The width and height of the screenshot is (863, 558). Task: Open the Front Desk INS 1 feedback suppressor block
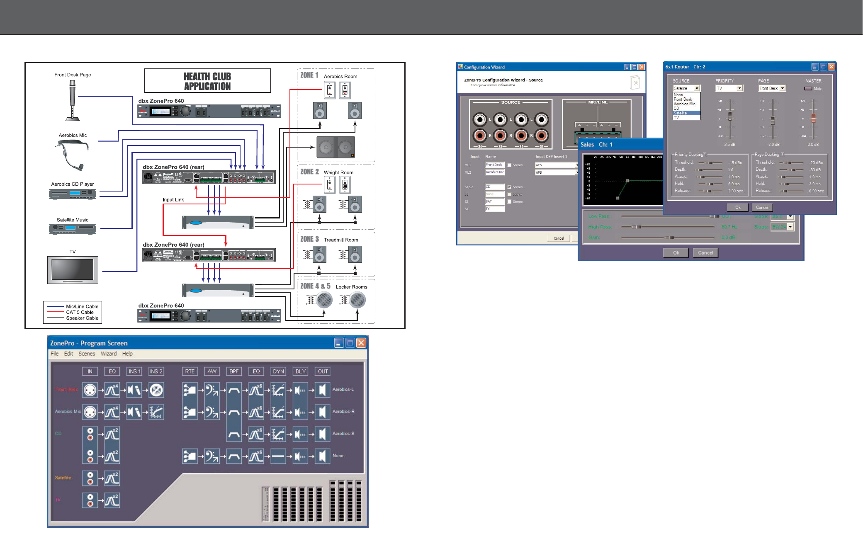pos(134,390)
